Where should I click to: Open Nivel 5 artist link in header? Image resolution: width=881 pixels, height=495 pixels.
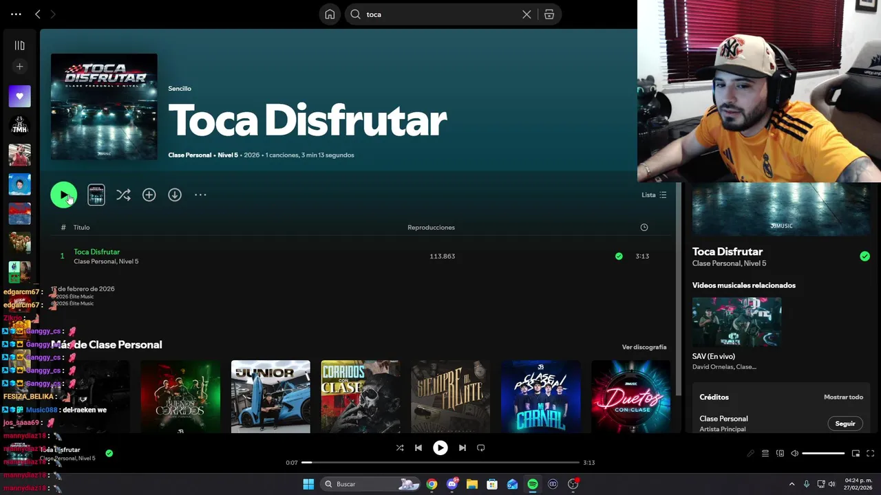tap(228, 155)
